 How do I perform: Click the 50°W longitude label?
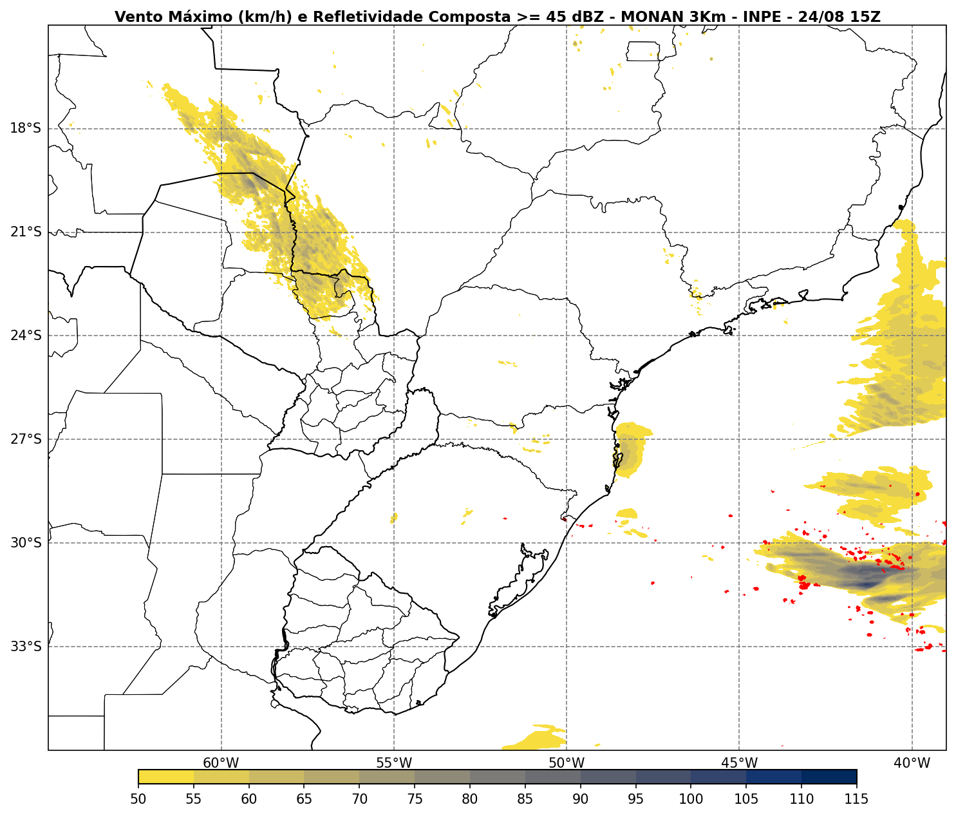click(x=567, y=763)
